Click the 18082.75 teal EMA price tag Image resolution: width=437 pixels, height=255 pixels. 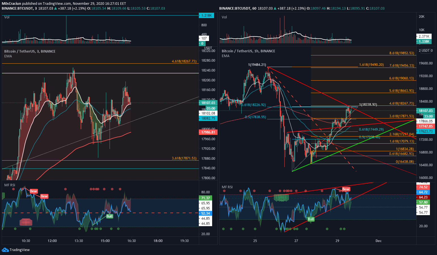click(208, 118)
